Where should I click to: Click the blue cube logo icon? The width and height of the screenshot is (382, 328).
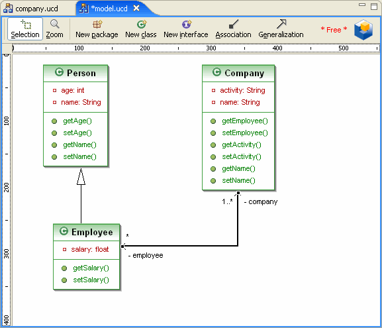click(363, 30)
